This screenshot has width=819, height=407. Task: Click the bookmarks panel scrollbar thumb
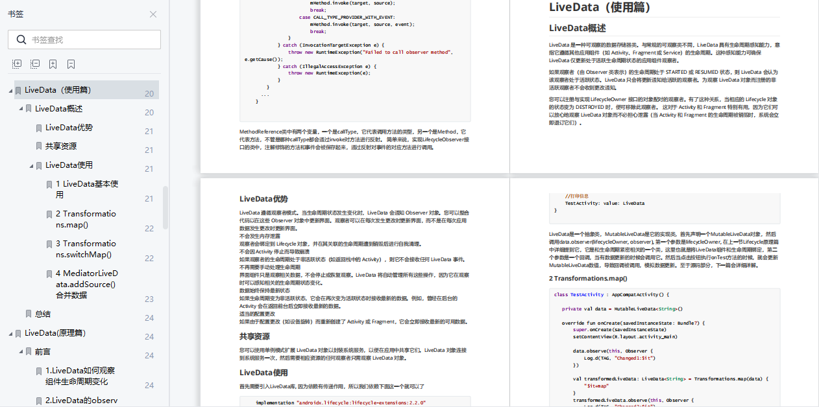[x=165, y=207]
